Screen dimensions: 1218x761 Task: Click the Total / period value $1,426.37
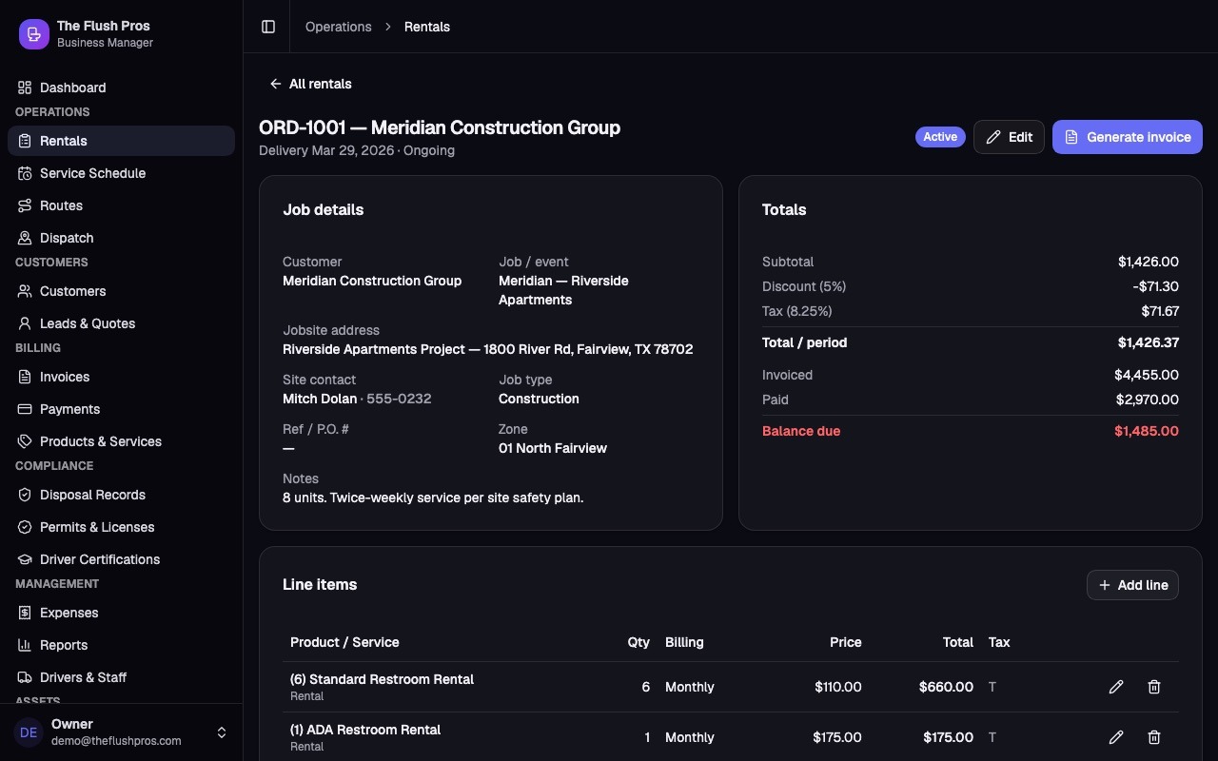pos(1149,342)
